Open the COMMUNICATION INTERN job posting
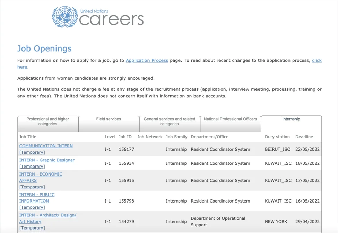The height and width of the screenshot is (233, 338). pyautogui.click(x=46, y=146)
